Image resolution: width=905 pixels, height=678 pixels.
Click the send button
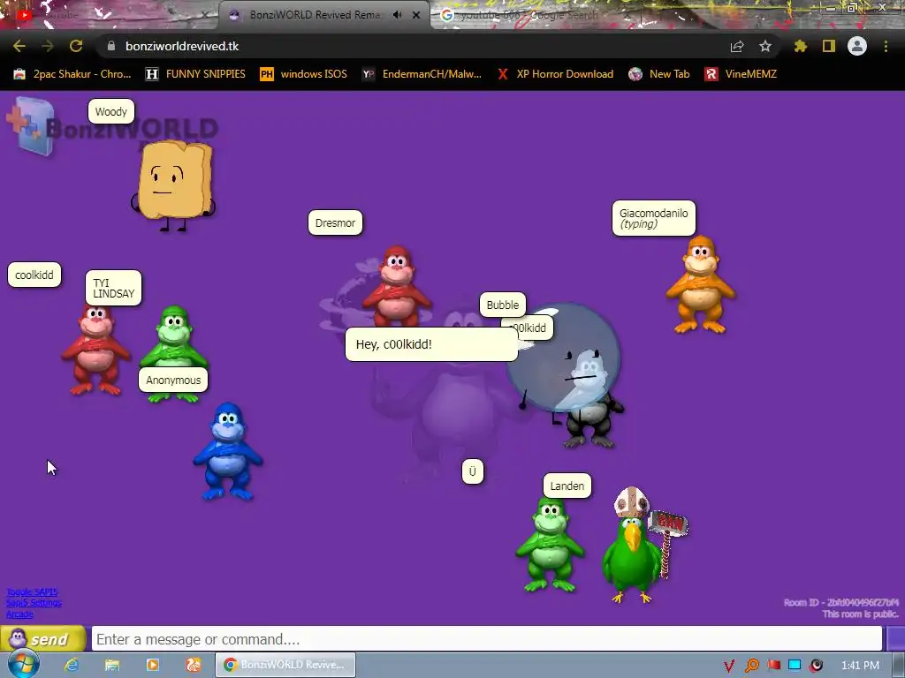(42, 639)
